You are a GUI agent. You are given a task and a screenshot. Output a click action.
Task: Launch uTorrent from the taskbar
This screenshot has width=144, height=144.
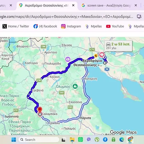pos(97,140)
